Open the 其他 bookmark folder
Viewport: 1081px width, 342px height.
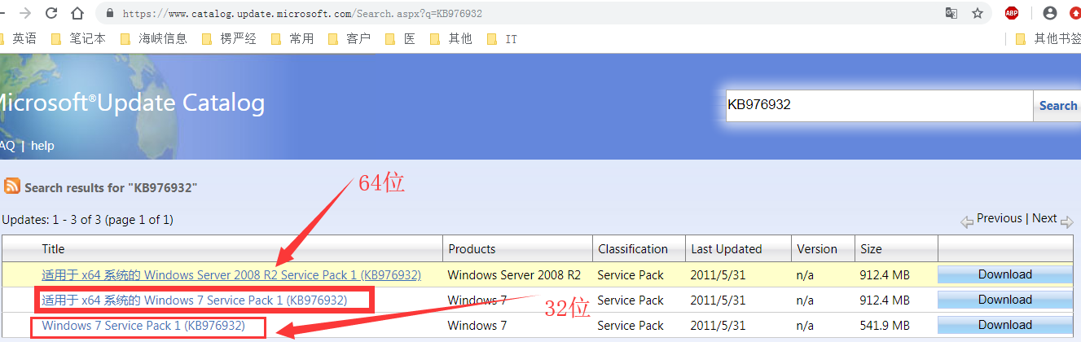coord(451,38)
